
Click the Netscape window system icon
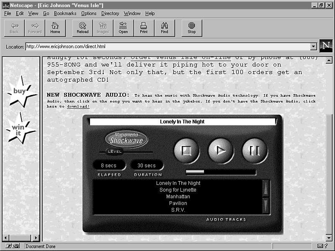click(x=5, y=5)
